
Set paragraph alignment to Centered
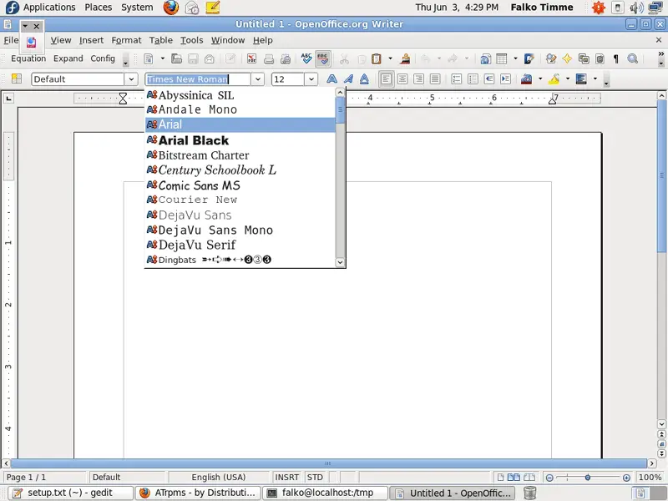click(402, 79)
